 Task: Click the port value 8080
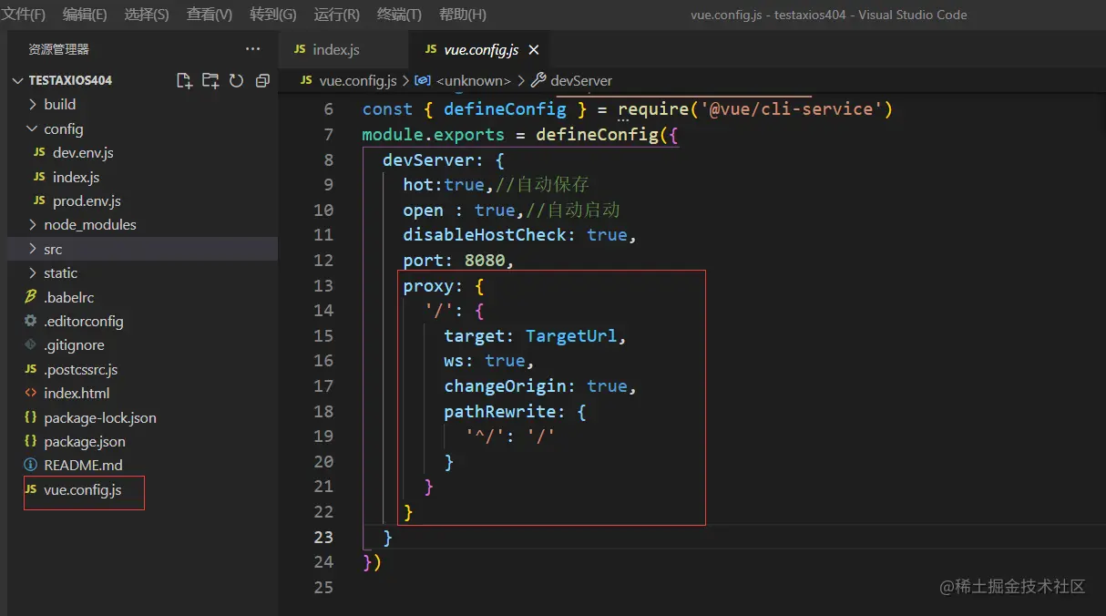(x=485, y=261)
